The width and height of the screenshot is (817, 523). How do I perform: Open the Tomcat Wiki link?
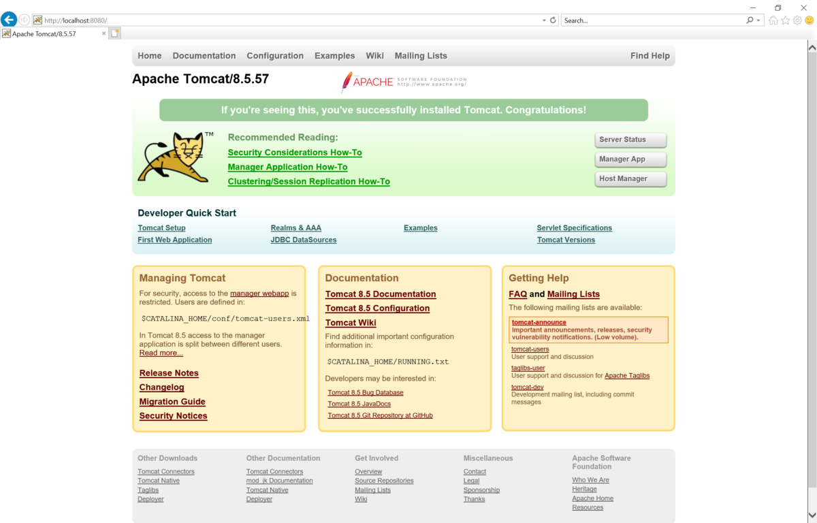point(351,323)
